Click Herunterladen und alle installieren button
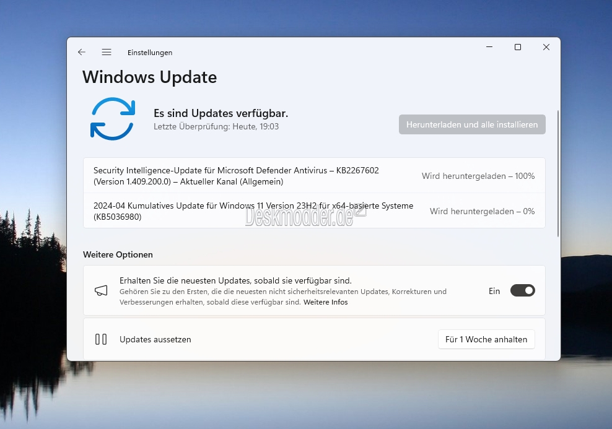 pos(472,124)
